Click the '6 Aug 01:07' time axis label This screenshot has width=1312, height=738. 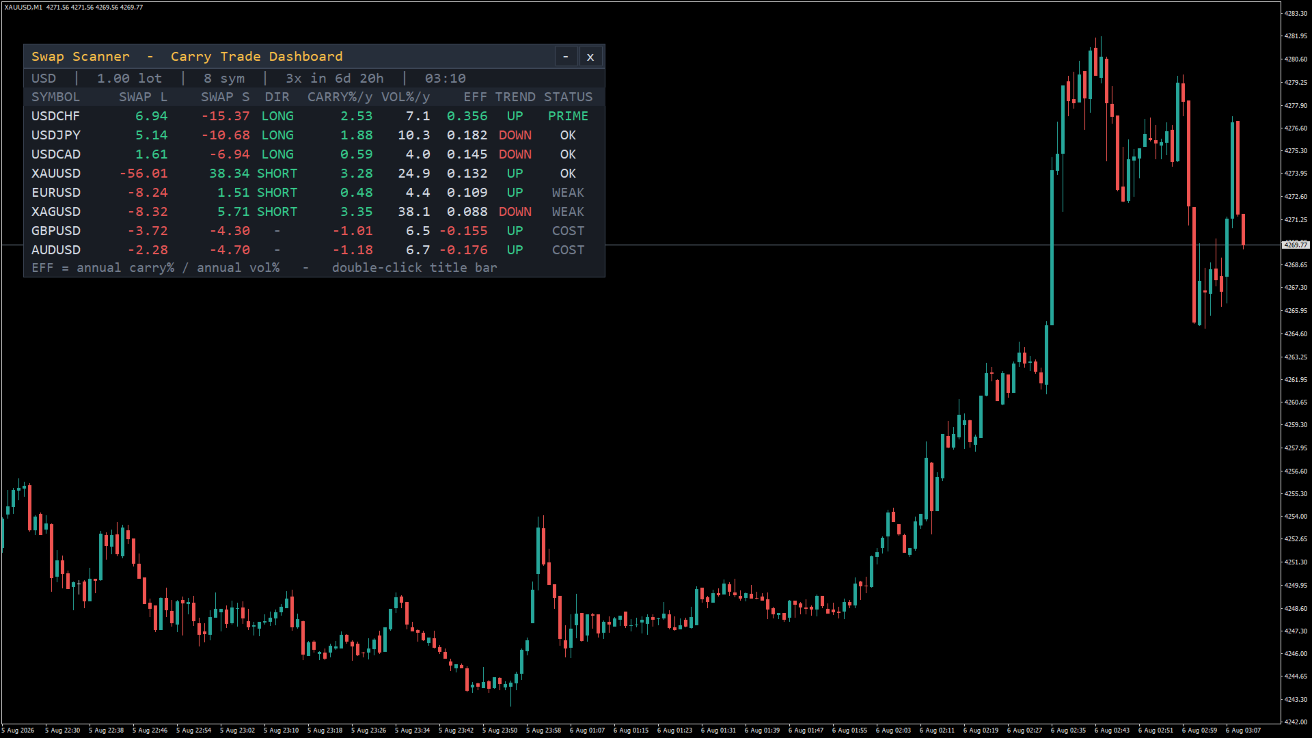point(587,730)
